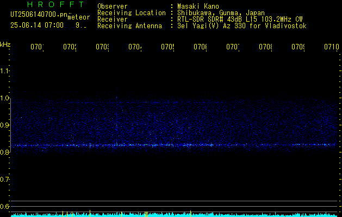This screenshot has width=342, height=217.
Task: Click the 0707 time axis marker
Action: pos(233,47)
